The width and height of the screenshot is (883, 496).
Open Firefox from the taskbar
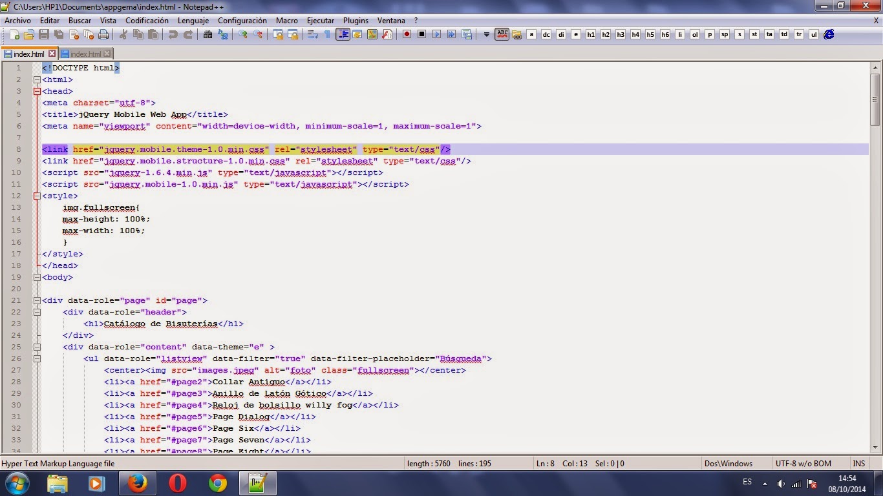[x=137, y=483]
